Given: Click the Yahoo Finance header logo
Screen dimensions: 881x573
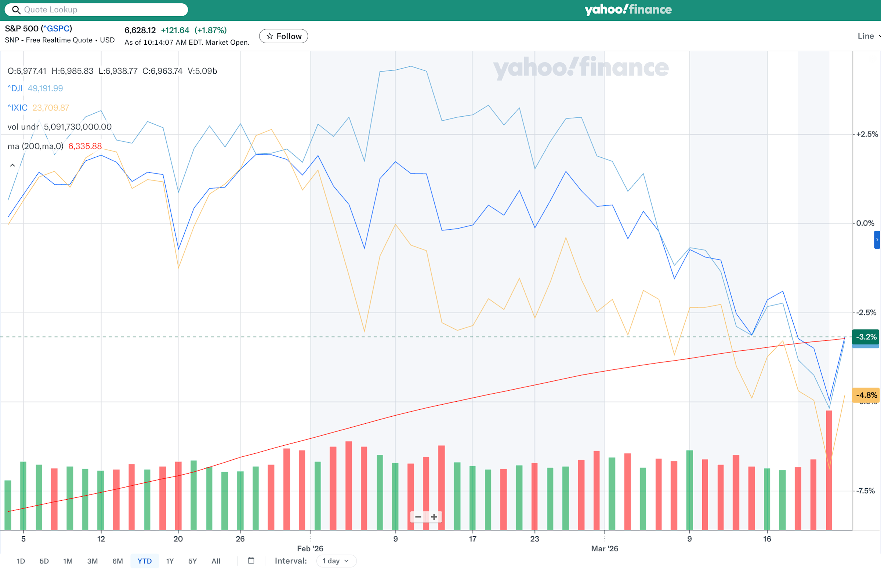Looking at the screenshot, I should 628,9.
